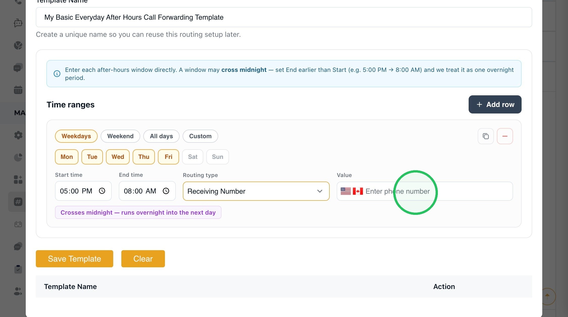Choose the All days preset
This screenshot has width=568, height=317.
(x=161, y=136)
